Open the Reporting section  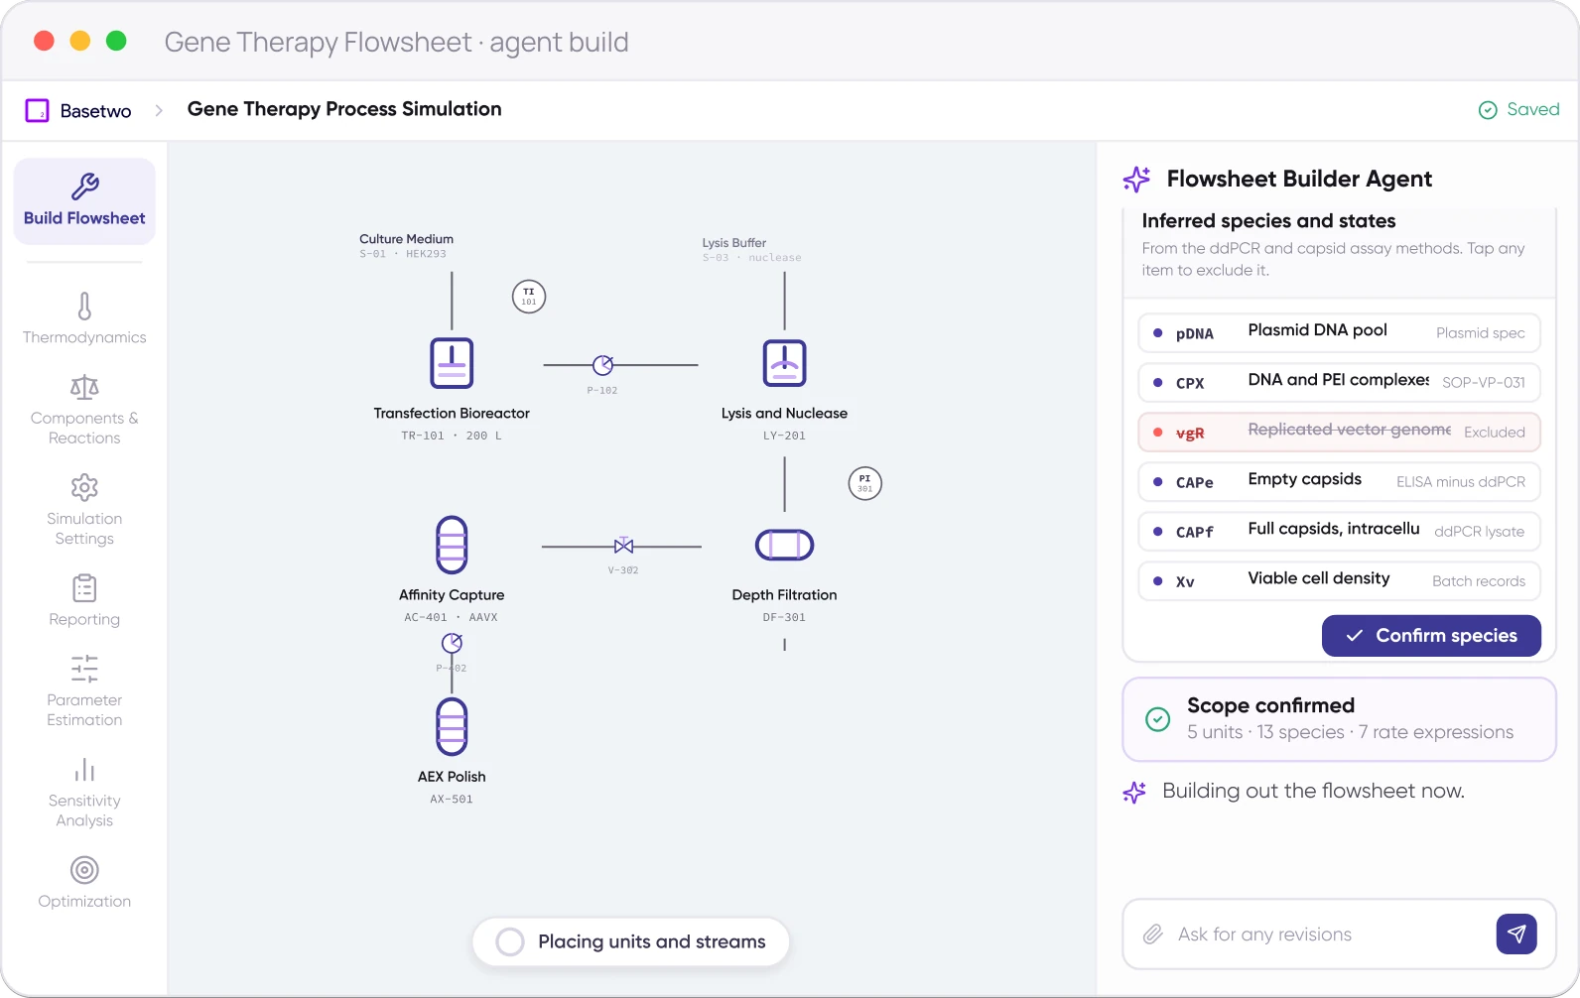(x=84, y=600)
